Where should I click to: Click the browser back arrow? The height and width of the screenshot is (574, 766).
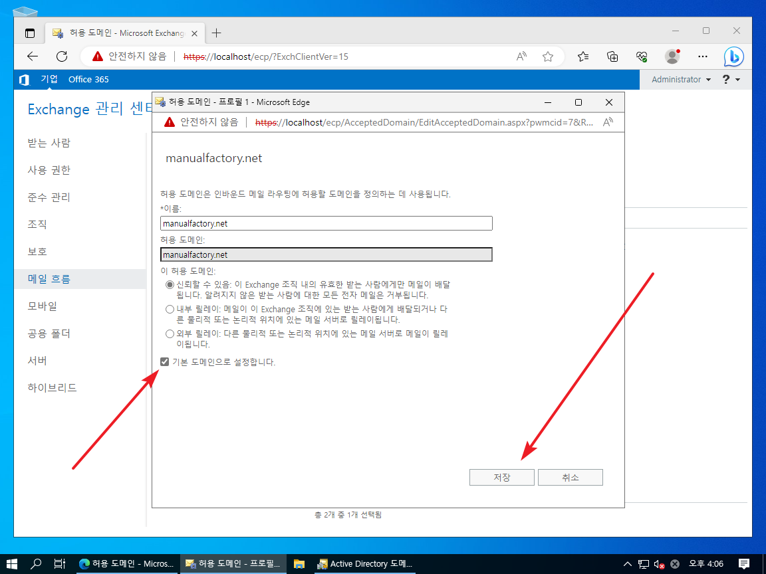[32, 56]
